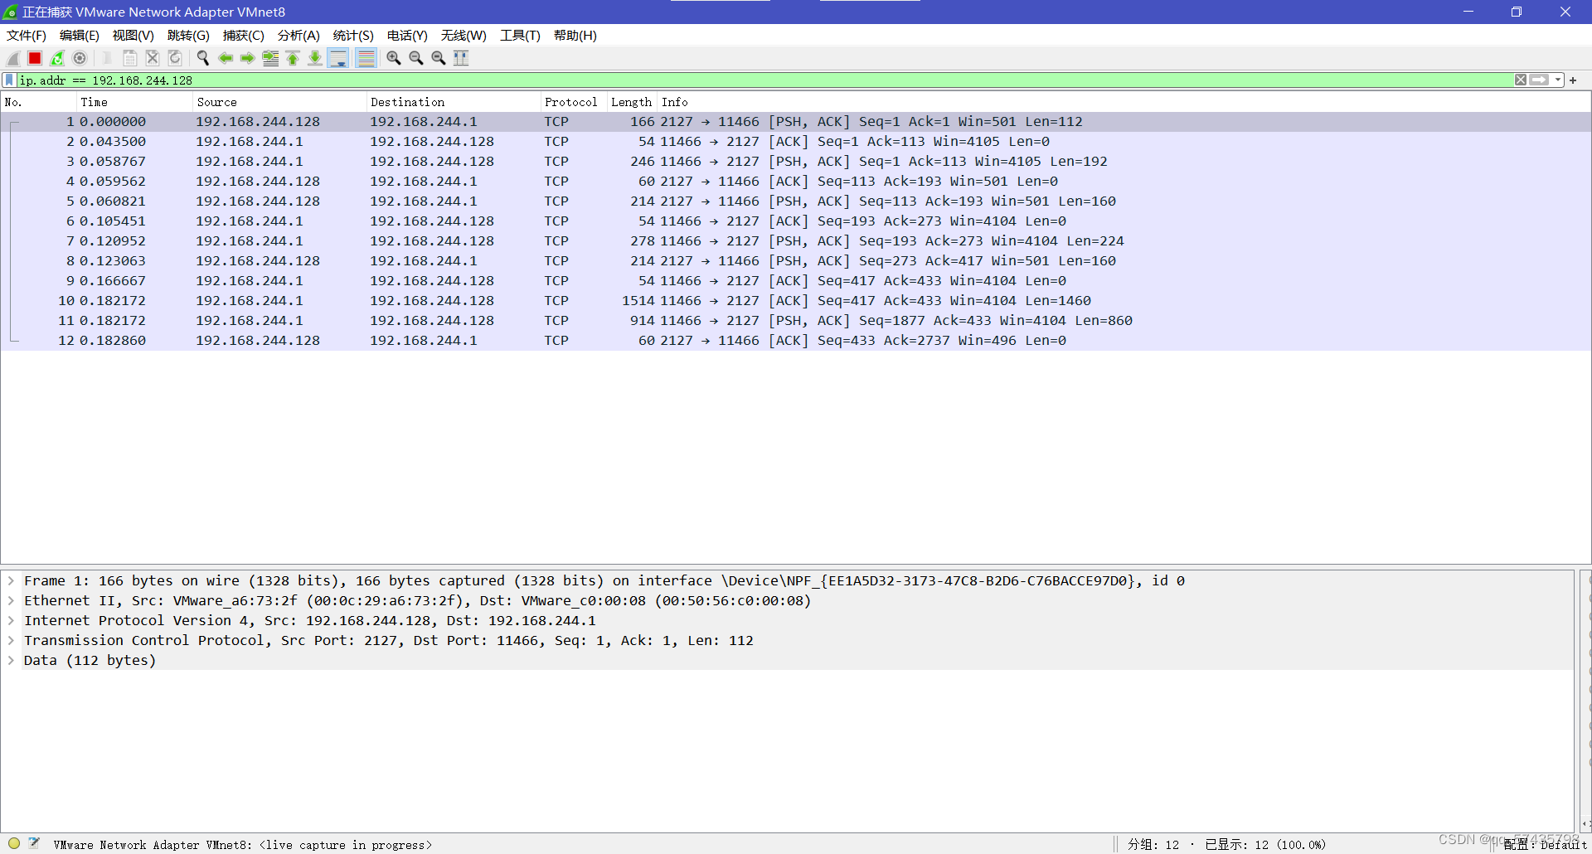This screenshot has width=1592, height=854.
Task: Expand the Frame 1 details row
Action: 11,580
